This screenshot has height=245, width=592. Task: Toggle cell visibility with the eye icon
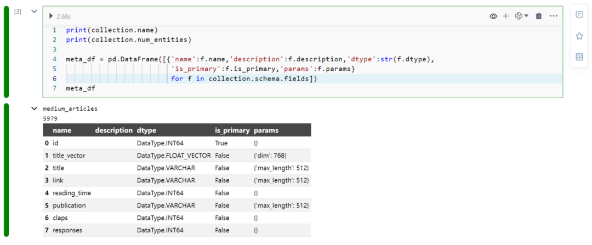(x=493, y=16)
